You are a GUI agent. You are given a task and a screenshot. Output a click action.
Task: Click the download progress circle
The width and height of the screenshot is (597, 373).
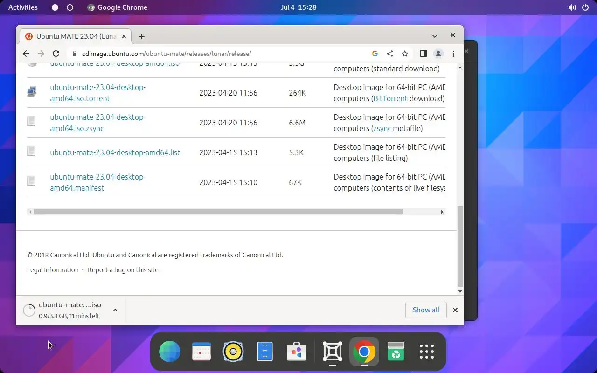click(x=29, y=310)
